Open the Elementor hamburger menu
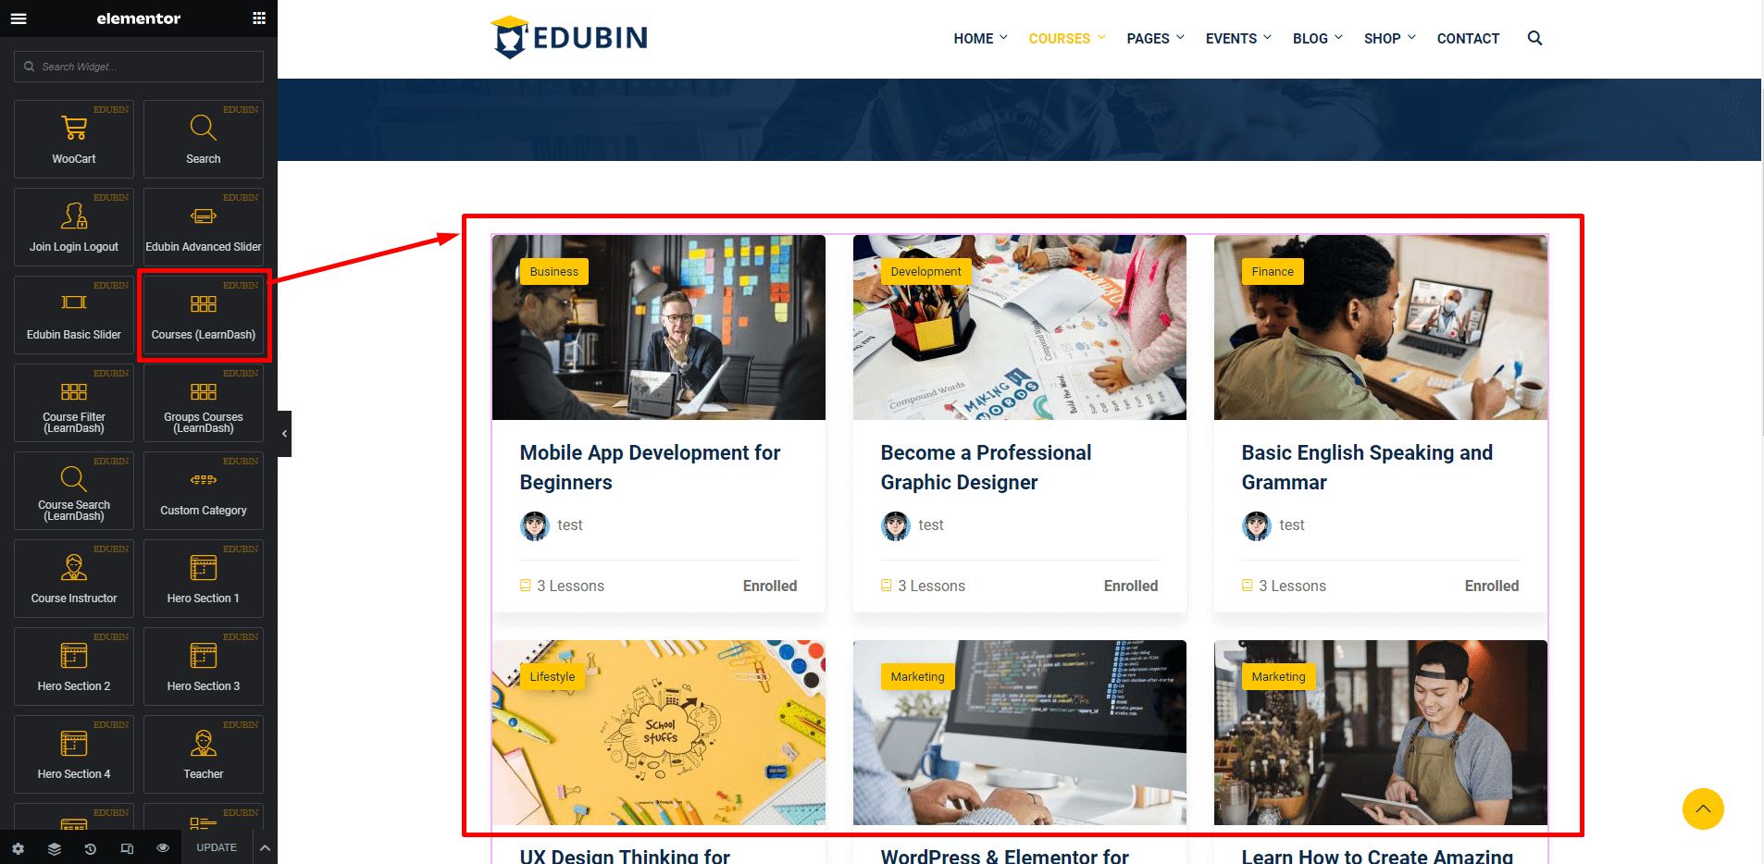This screenshot has height=864, width=1764. [19, 19]
